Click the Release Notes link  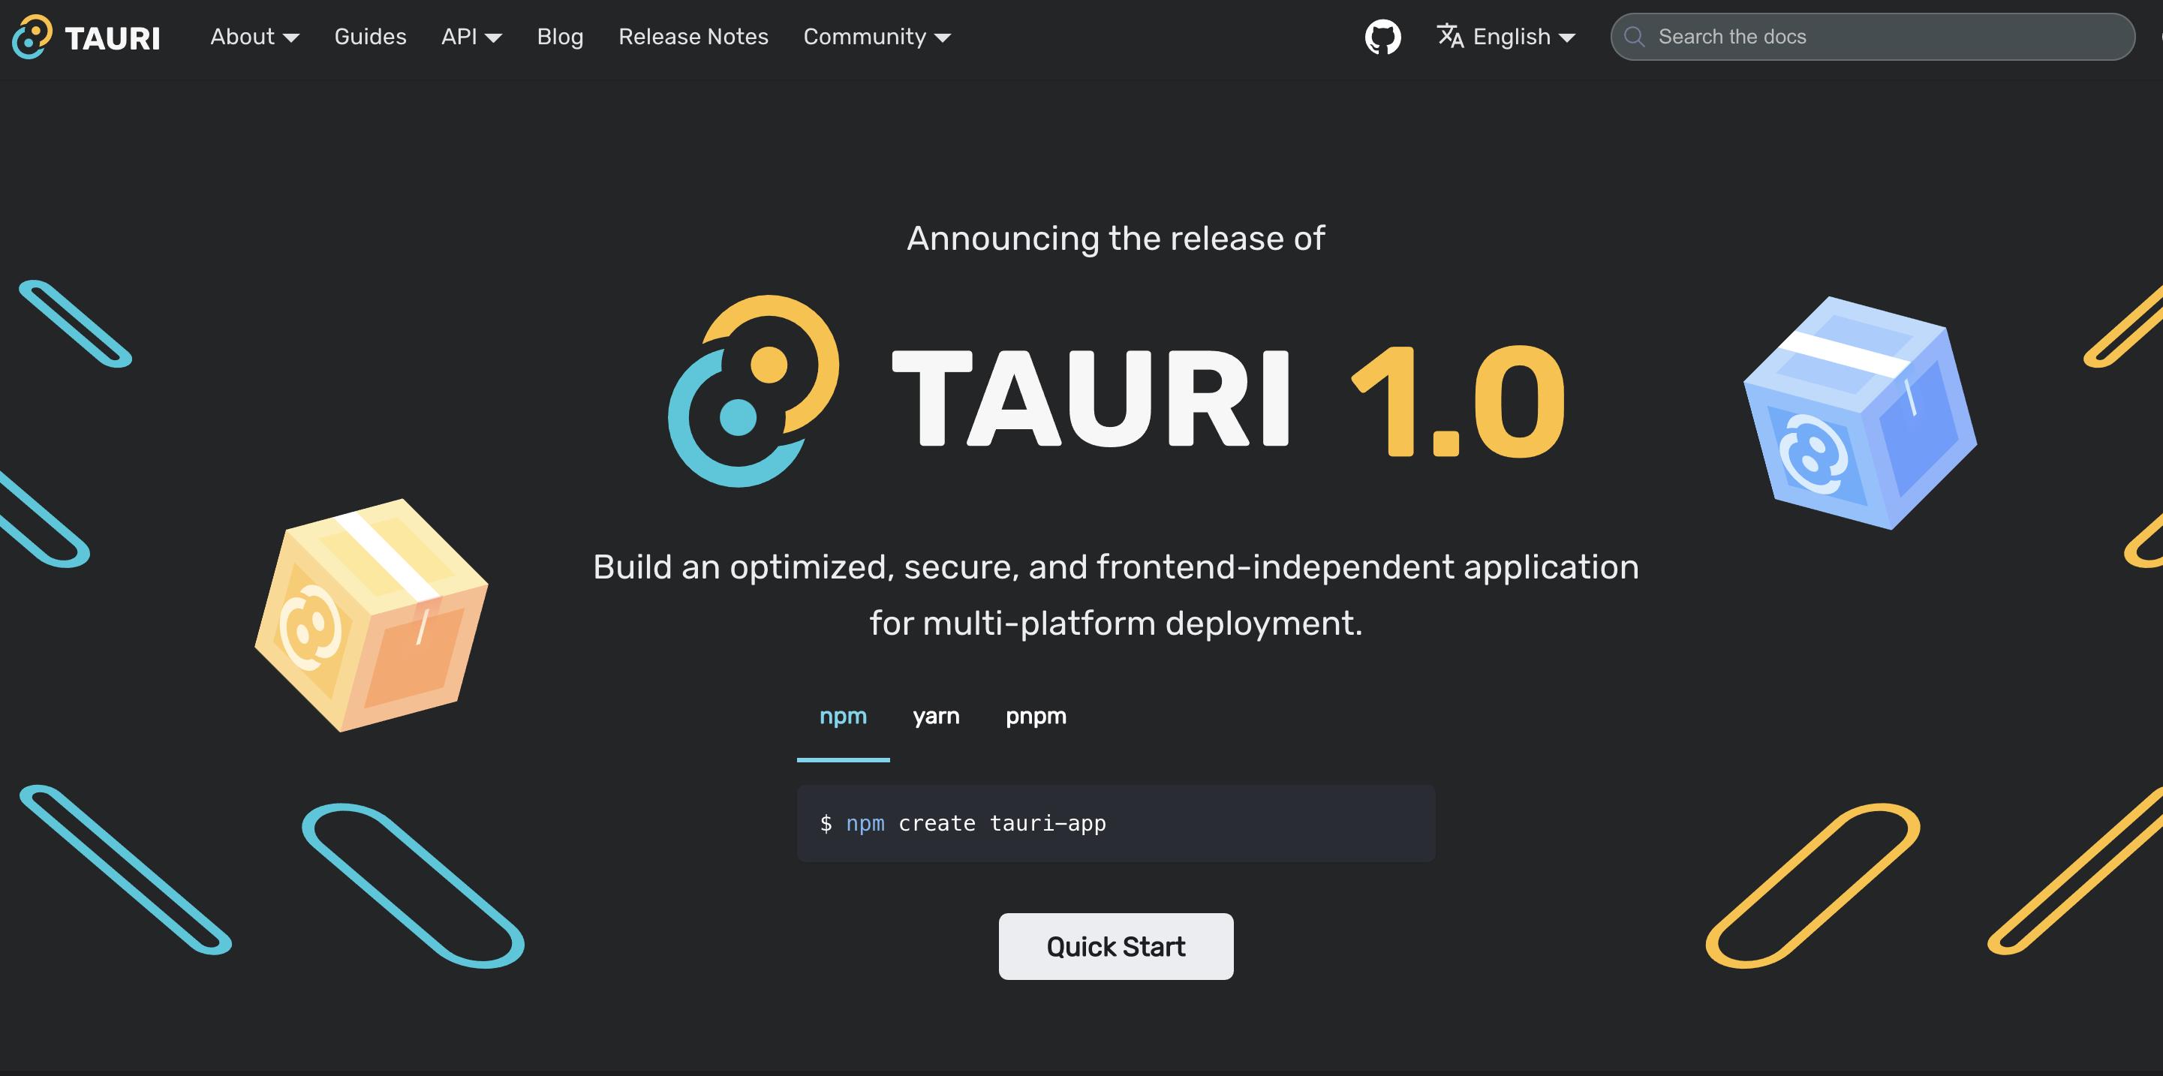(x=693, y=38)
